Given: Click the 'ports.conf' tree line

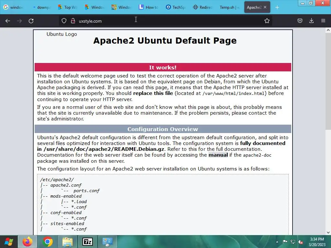Looking at the screenshot, I should pos(87,191).
